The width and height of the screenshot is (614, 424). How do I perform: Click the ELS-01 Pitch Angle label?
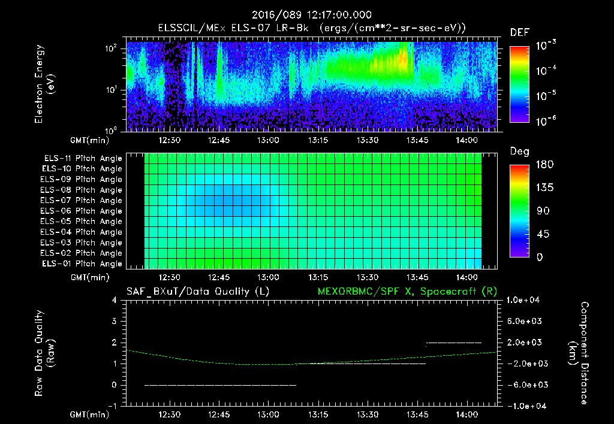82,264
